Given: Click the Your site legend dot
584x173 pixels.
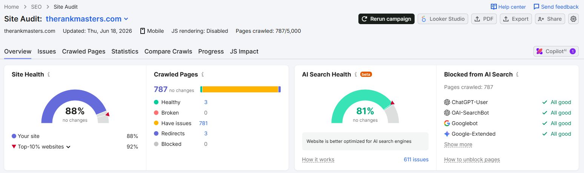Looking at the screenshot, I should tap(14, 136).
